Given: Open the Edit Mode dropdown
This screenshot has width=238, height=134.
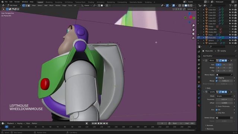Looking at the screenshot, I should click(14, 6).
